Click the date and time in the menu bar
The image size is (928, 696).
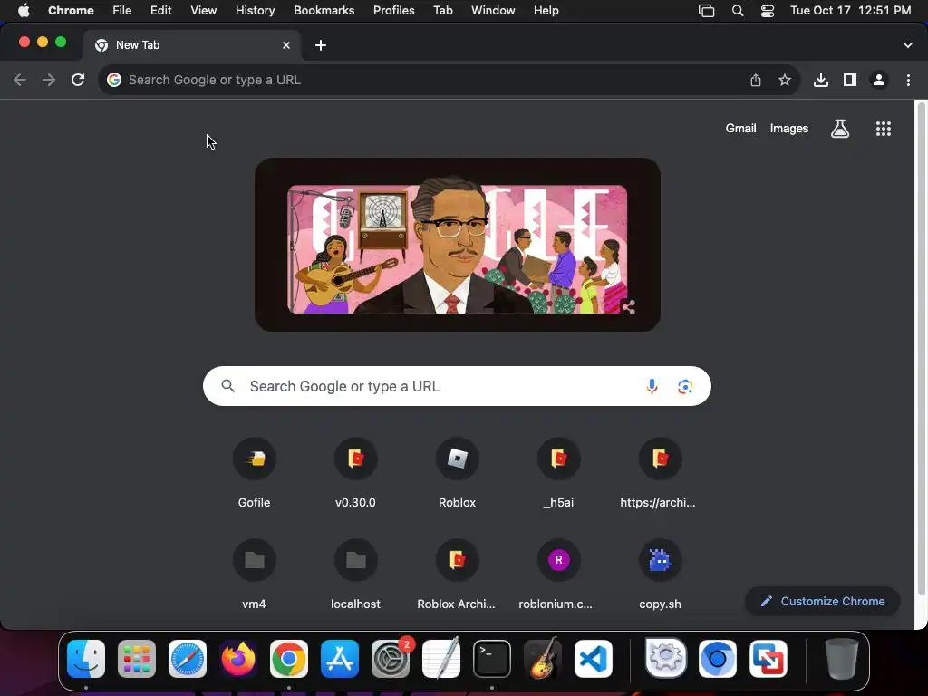coord(850,11)
